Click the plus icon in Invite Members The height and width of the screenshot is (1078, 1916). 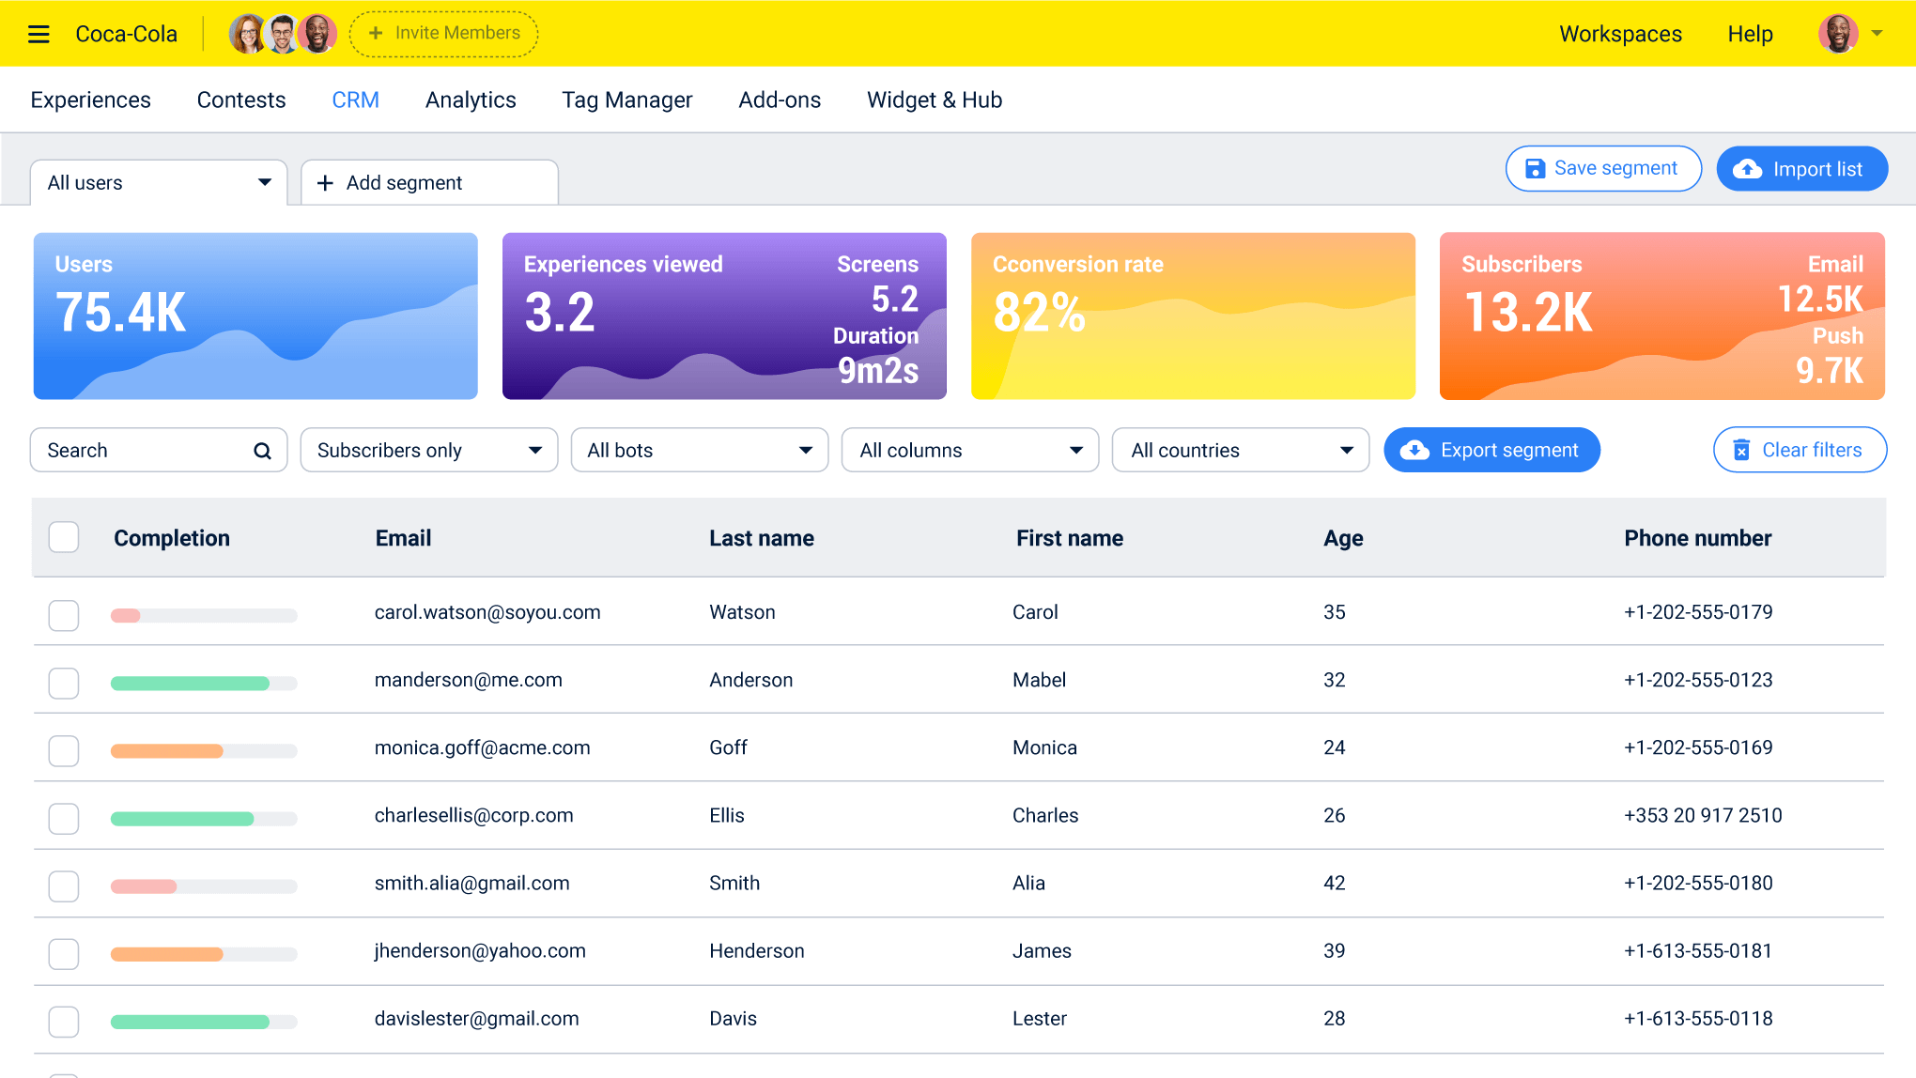pyautogui.click(x=376, y=33)
